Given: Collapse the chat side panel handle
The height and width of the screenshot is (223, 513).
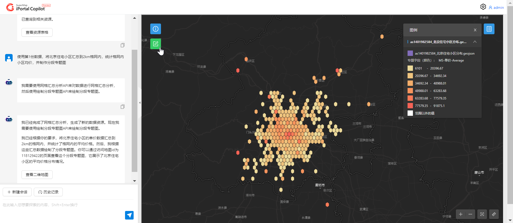Looking at the screenshot, I should (x=140, y=103).
